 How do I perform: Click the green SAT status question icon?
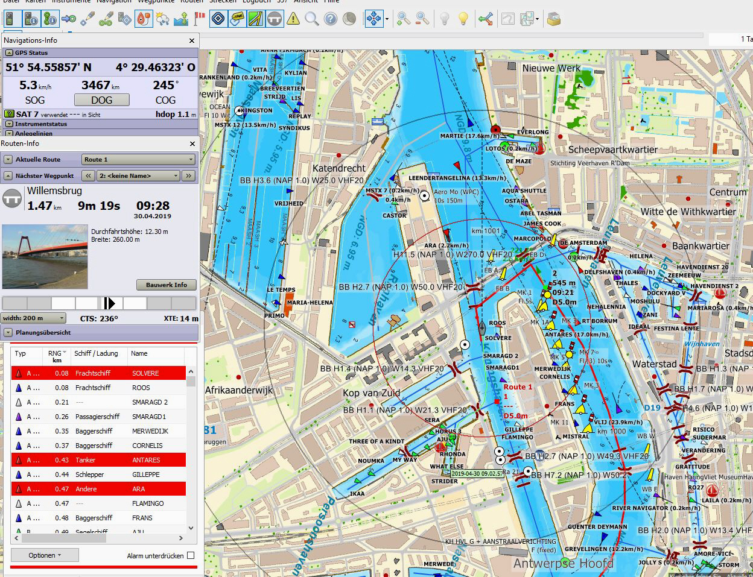tap(9, 114)
